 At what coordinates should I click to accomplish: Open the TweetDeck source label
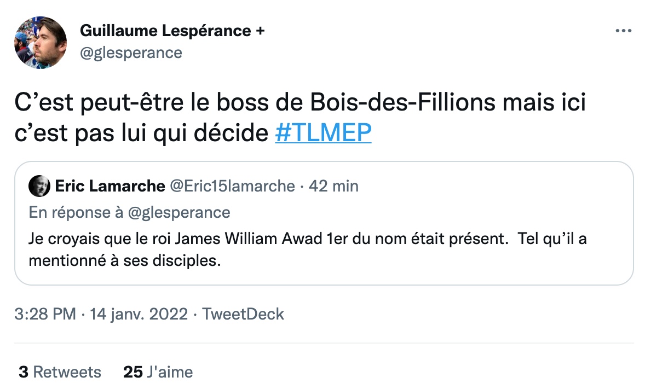pyautogui.click(x=243, y=314)
